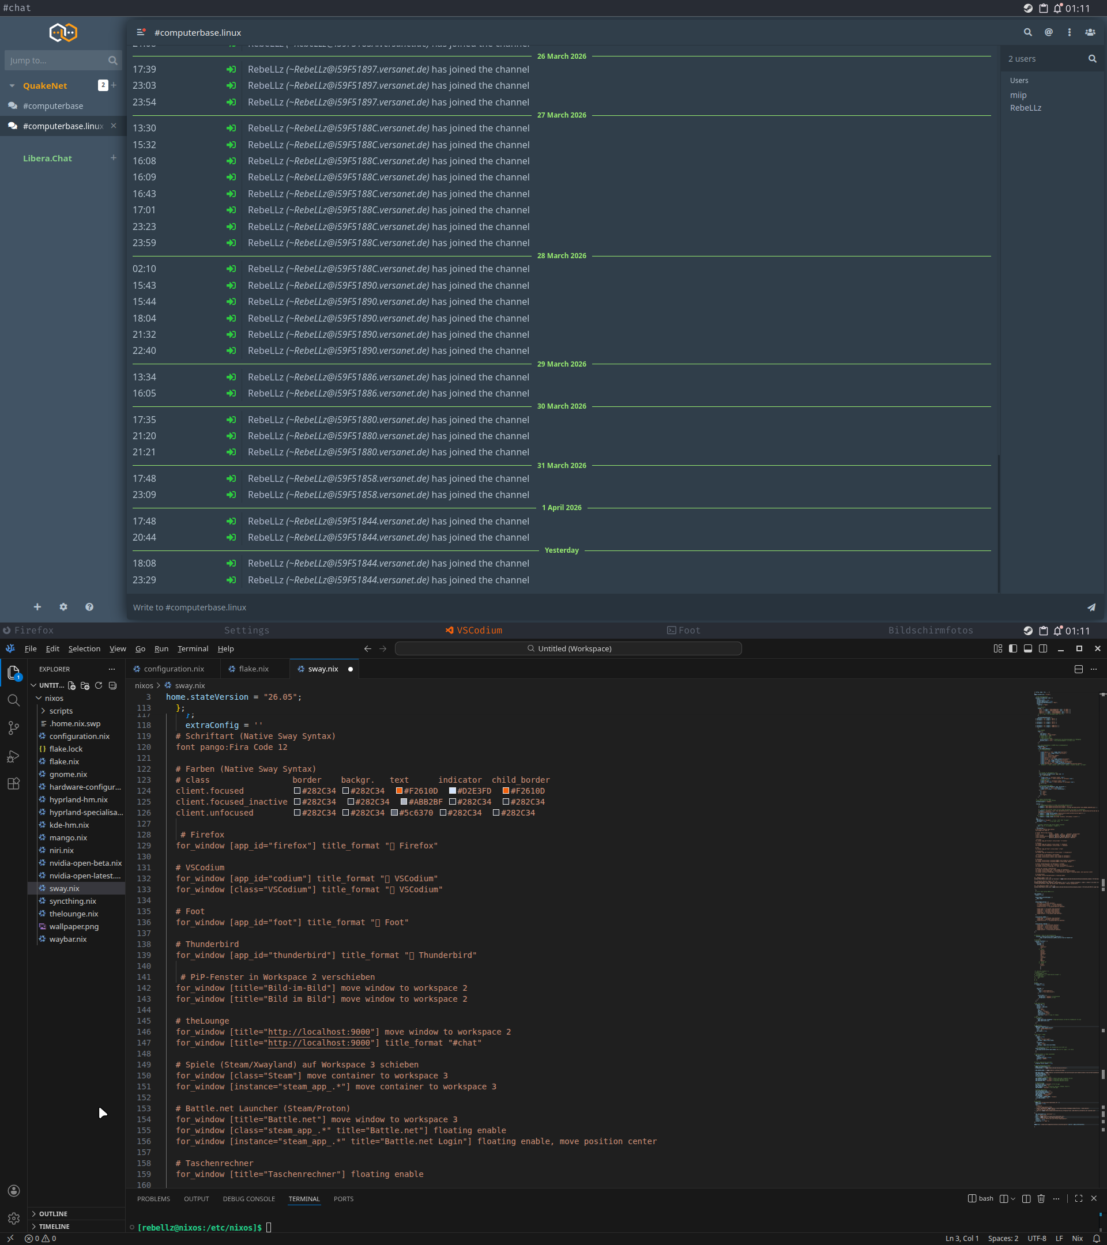Open the Explorer view in VSCodium activity bar
1107x1245 pixels.
point(13,673)
